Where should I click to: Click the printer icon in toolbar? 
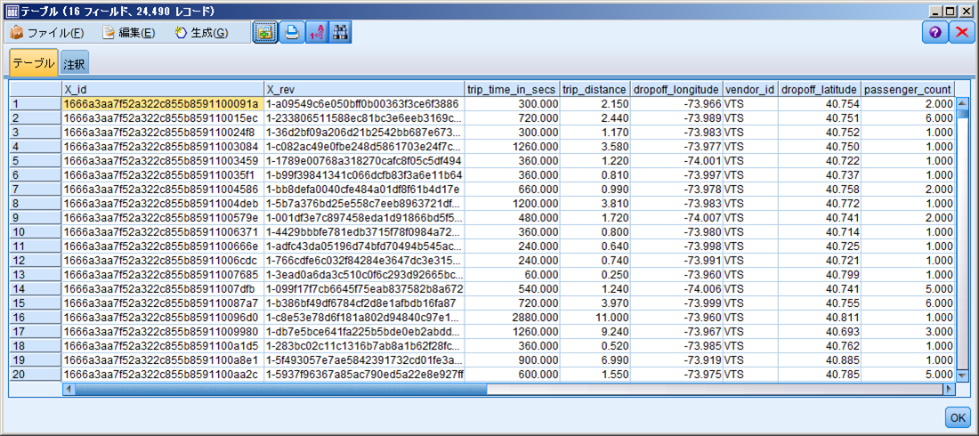click(291, 33)
